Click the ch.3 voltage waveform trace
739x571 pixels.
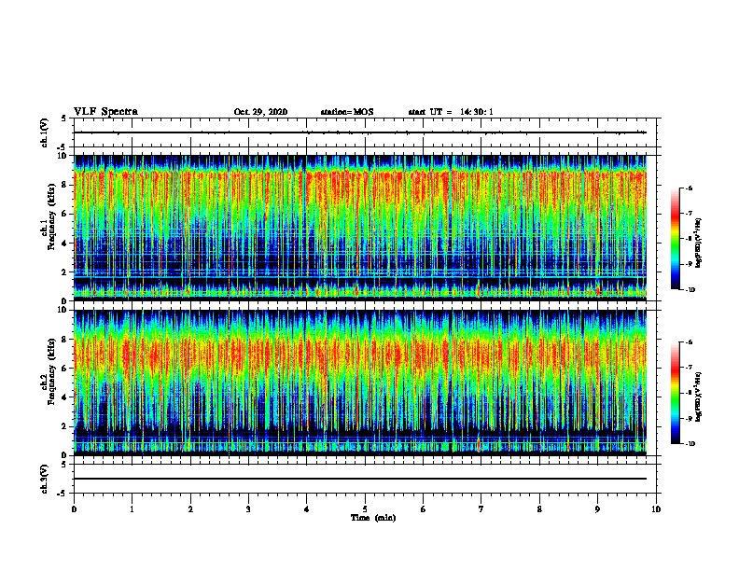click(360, 479)
